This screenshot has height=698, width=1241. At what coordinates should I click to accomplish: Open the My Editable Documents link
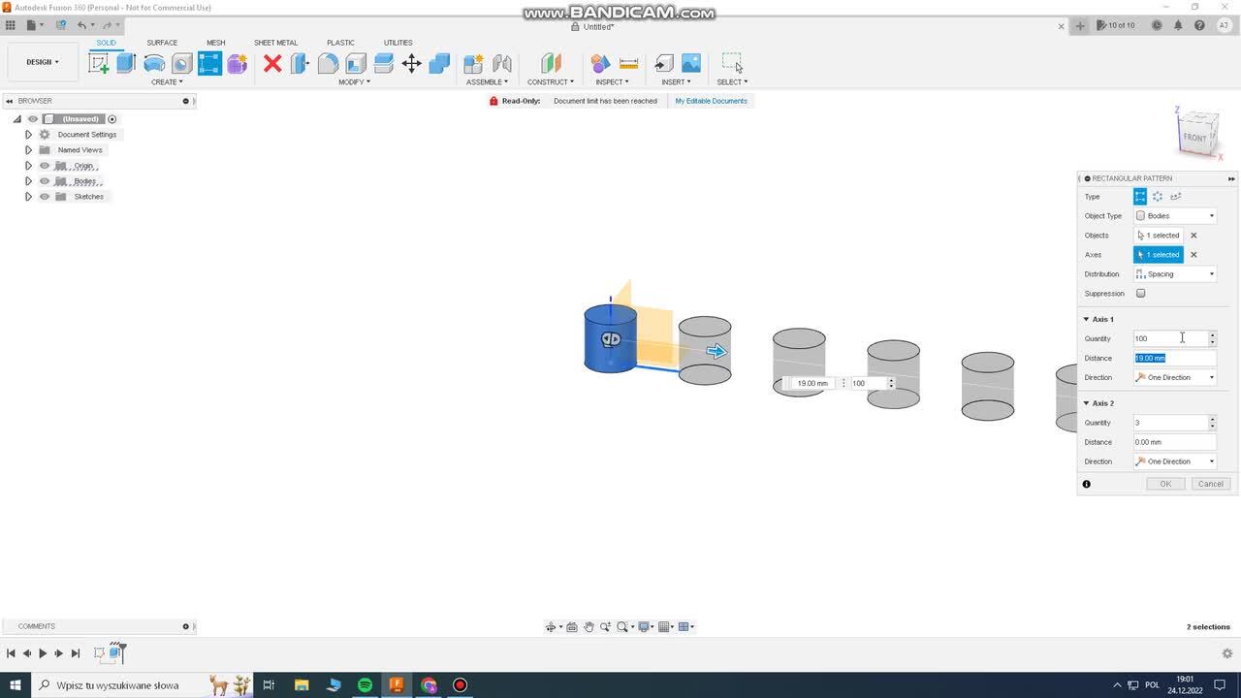(x=711, y=101)
